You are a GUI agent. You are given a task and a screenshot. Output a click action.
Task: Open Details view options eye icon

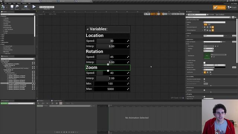click(236, 17)
